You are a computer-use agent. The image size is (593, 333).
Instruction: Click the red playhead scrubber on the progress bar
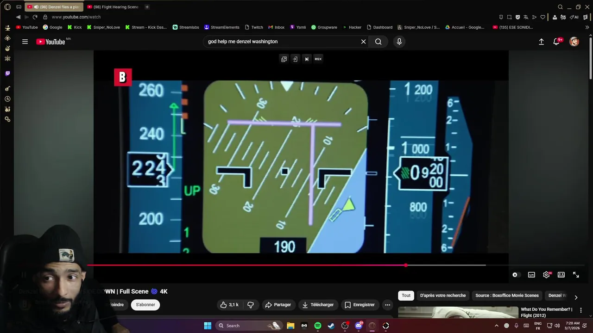click(x=406, y=265)
